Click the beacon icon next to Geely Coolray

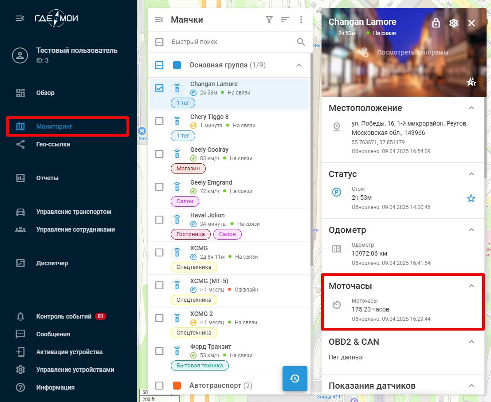pyautogui.click(x=177, y=154)
